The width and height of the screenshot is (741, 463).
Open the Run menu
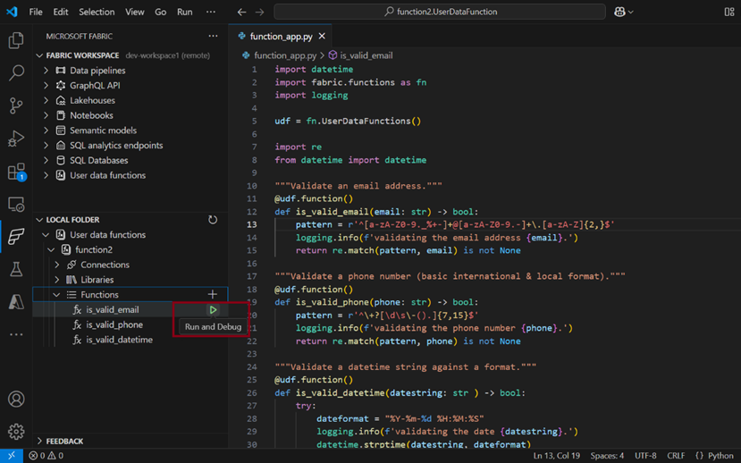(x=185, y=12)
